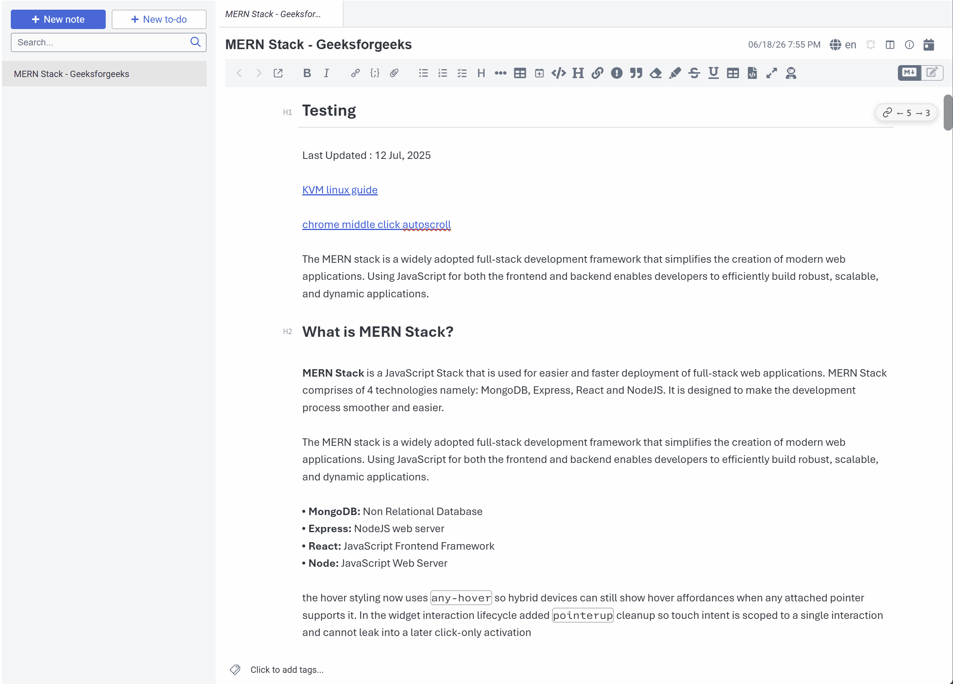Click the code block angle-brackets icon
This screenshot has width=953, height=684.
[x=558, y=73]
